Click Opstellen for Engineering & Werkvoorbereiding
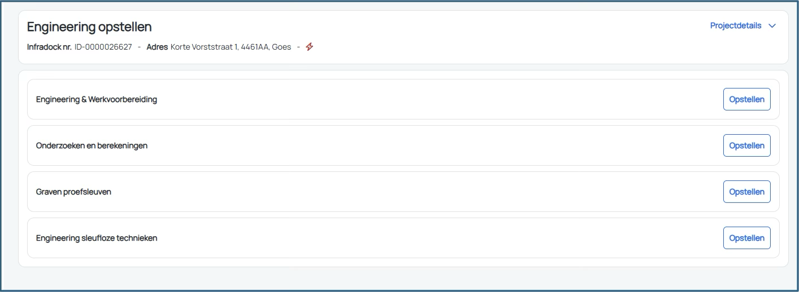The width and height of the screenshot is (799, 292). point(746,99)
